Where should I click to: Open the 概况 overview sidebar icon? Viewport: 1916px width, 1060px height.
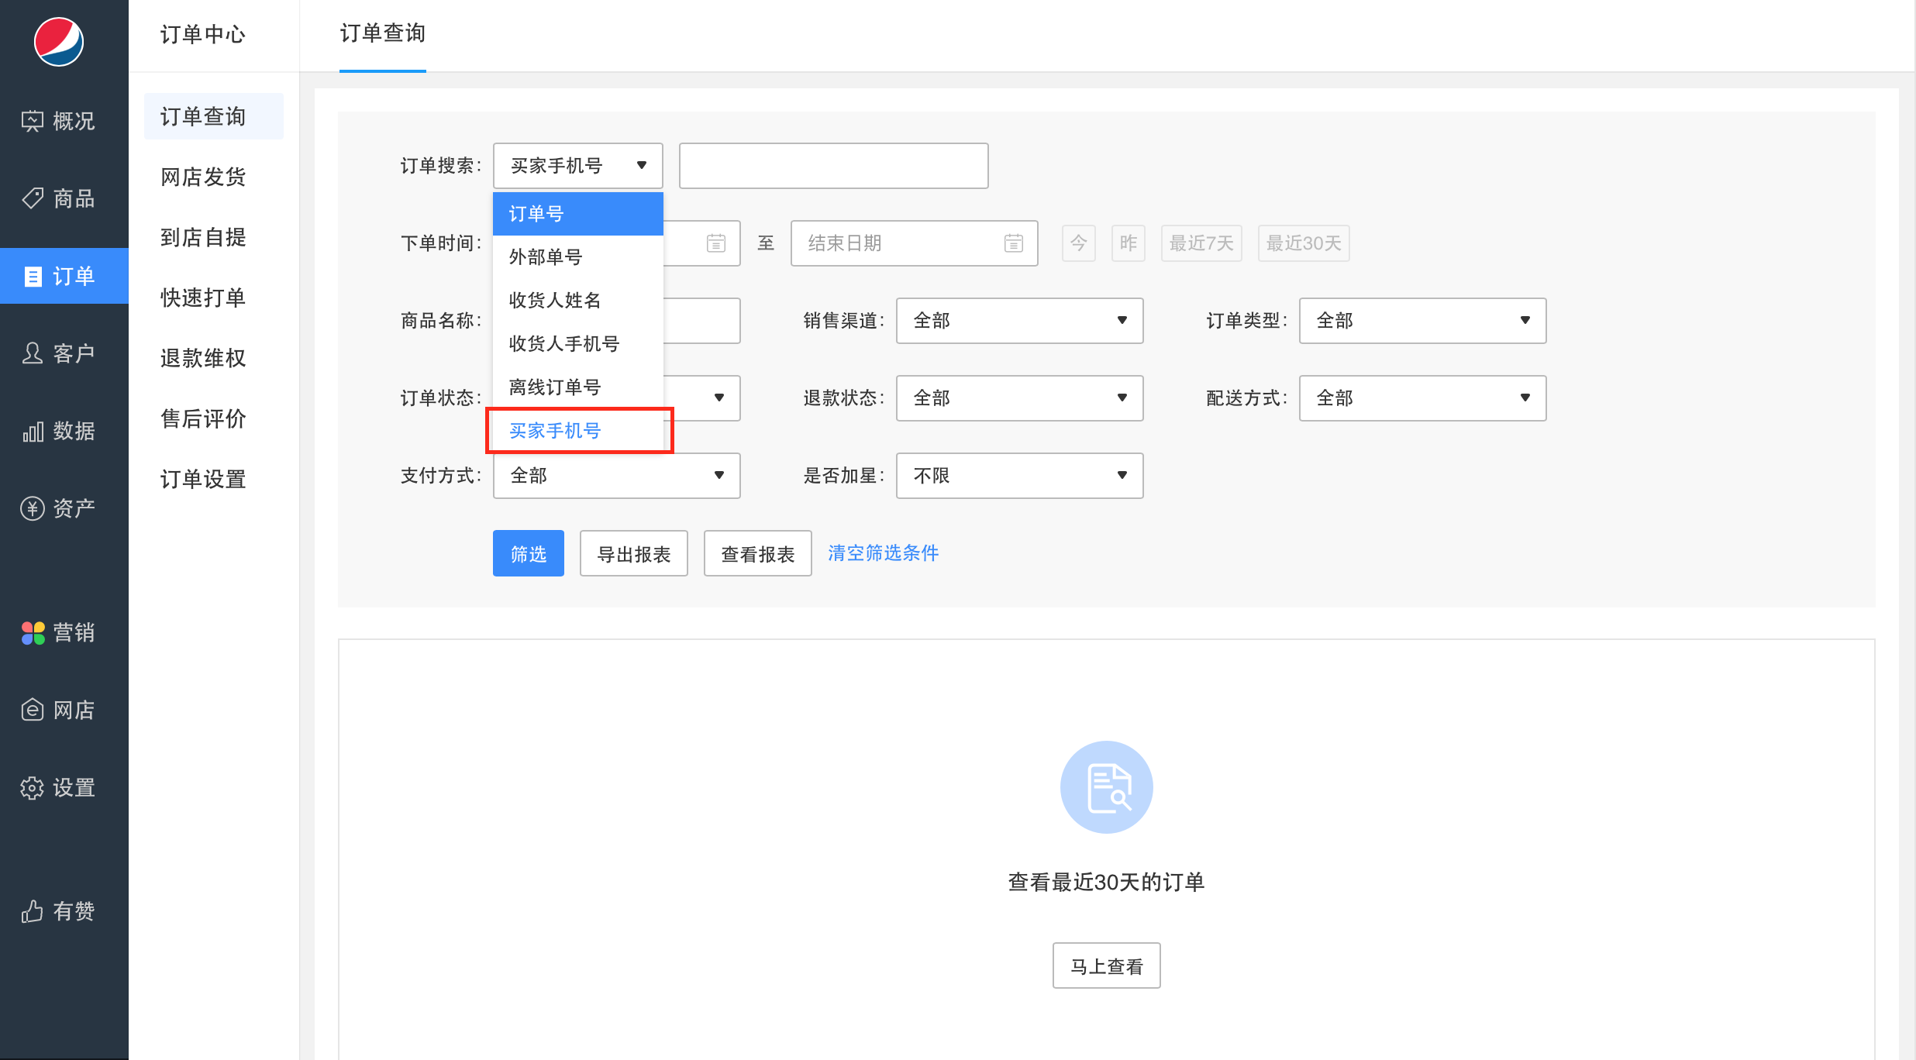click(x=33, y=121)
